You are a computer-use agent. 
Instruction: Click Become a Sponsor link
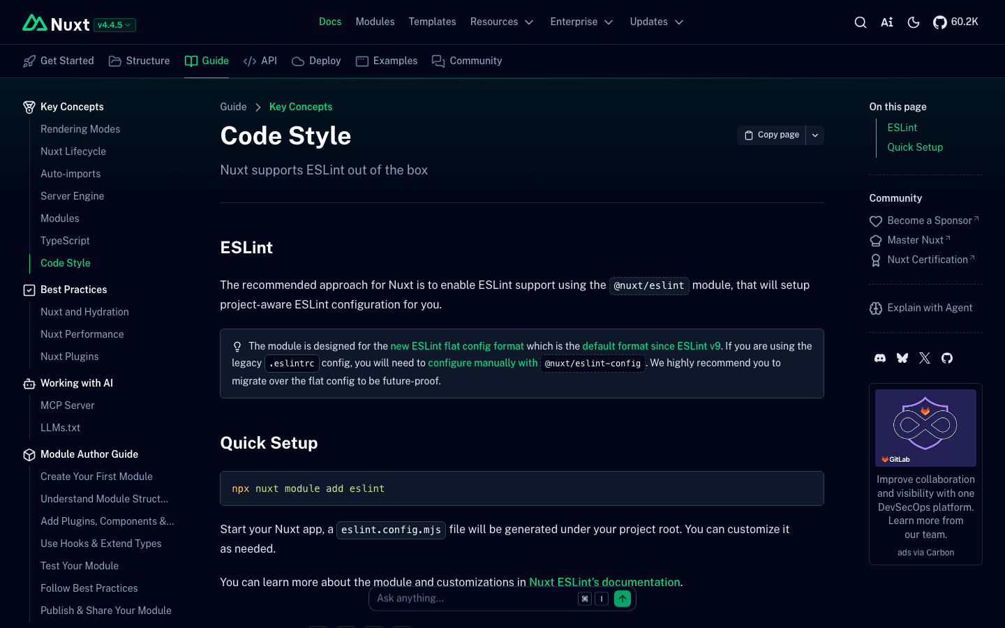point(924,220)
